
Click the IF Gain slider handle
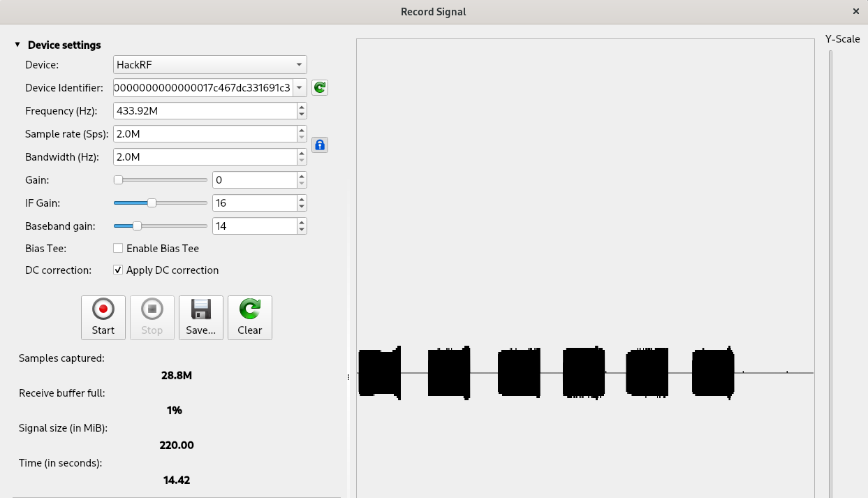point(152,203)
